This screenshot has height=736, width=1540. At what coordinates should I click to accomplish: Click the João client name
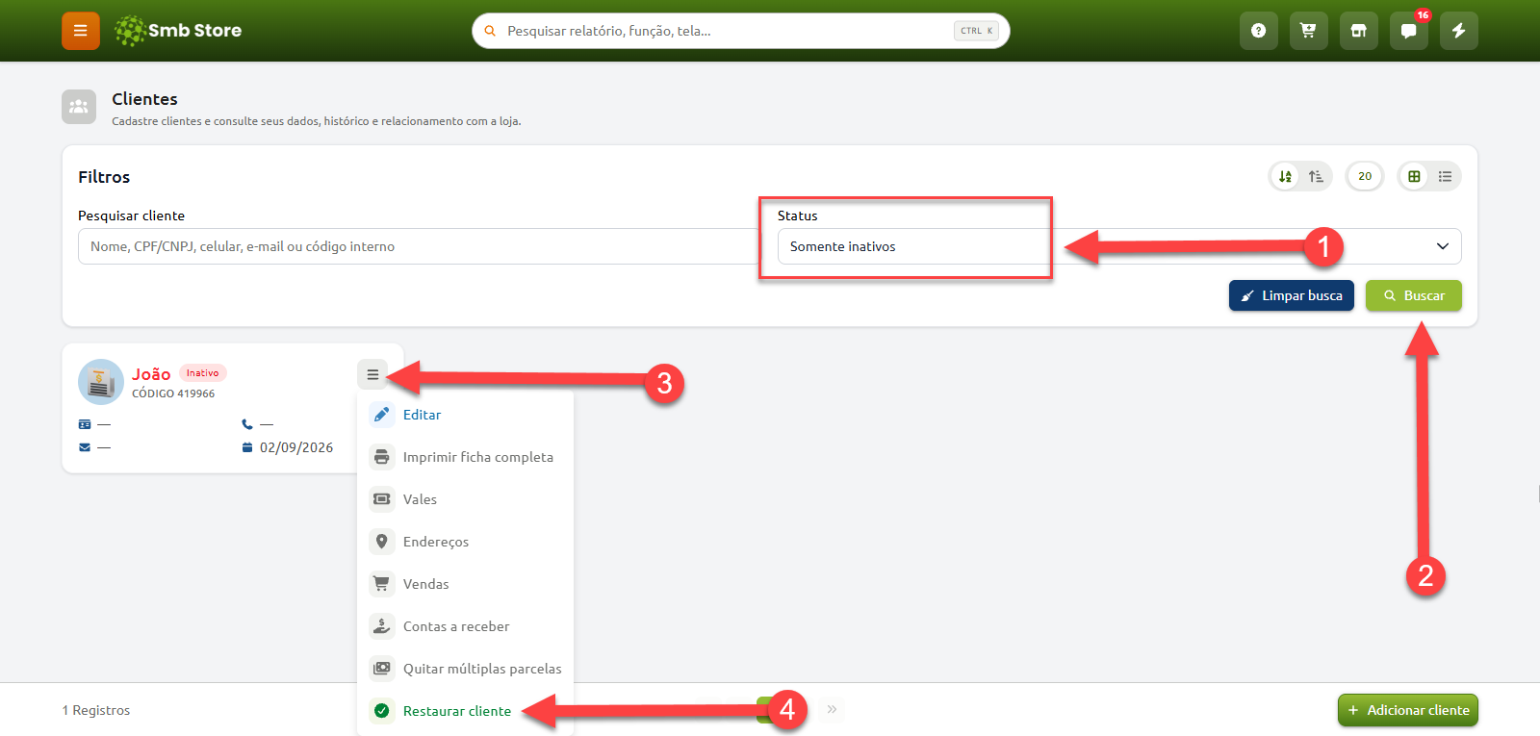pos(151,374)
